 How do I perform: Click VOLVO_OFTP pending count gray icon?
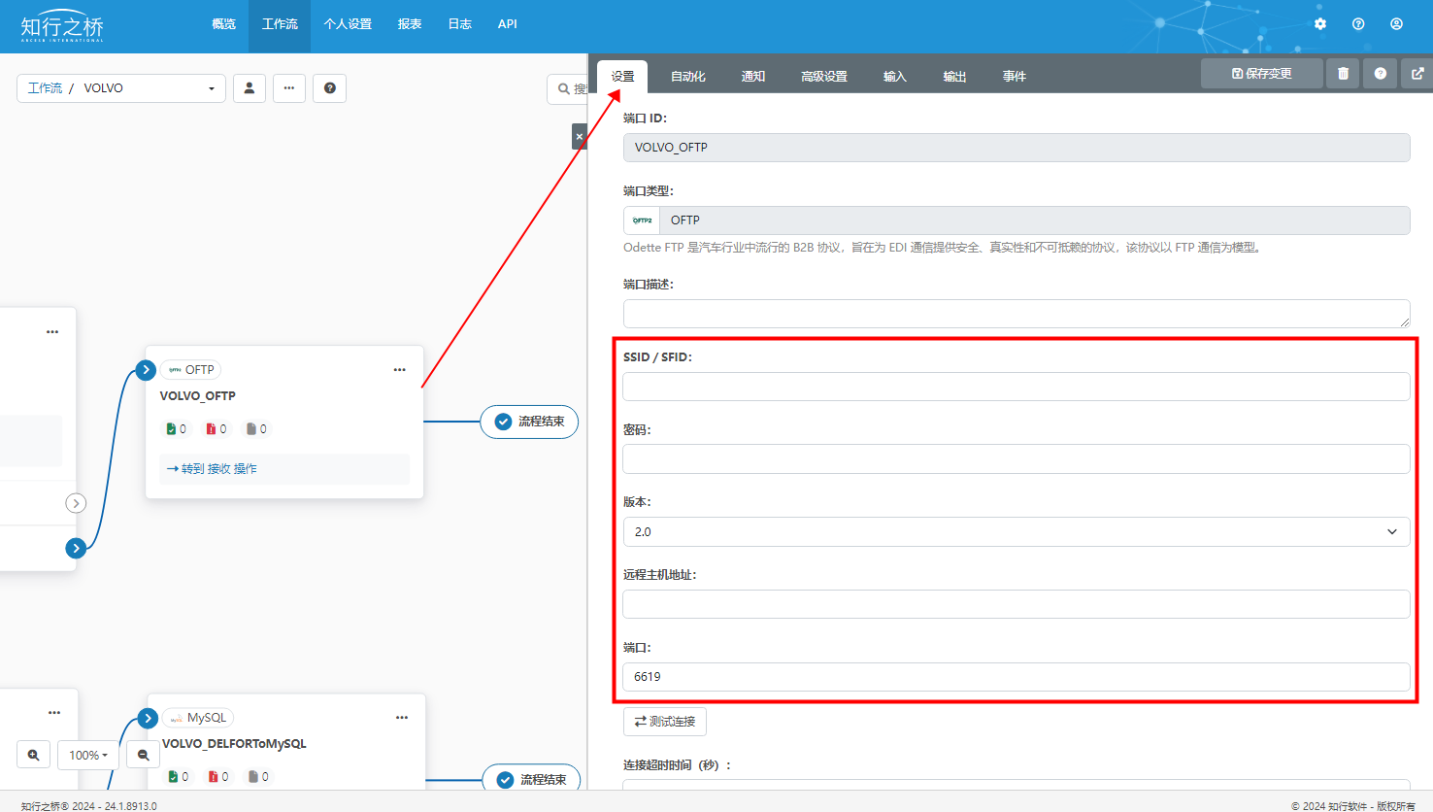click(250, 429)
